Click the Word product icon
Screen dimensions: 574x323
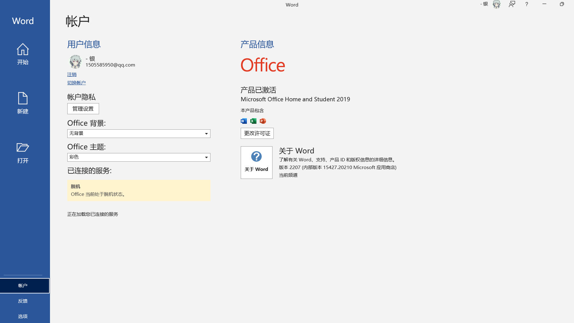[x=244, y=121]
